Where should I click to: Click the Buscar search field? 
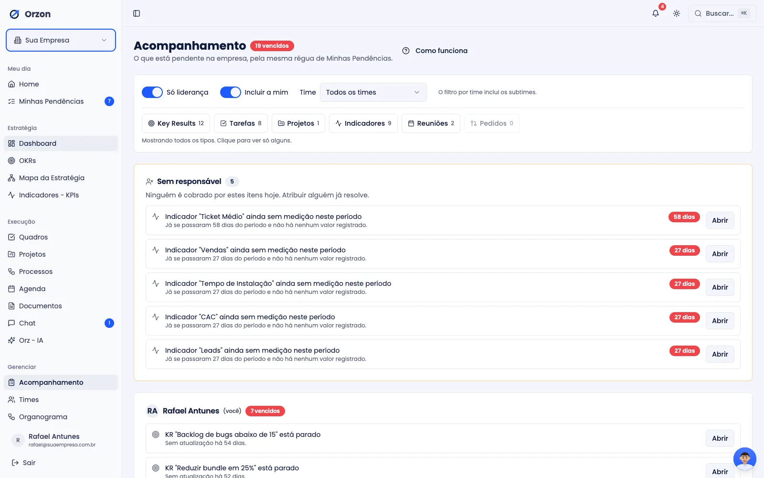coord(722,13)
